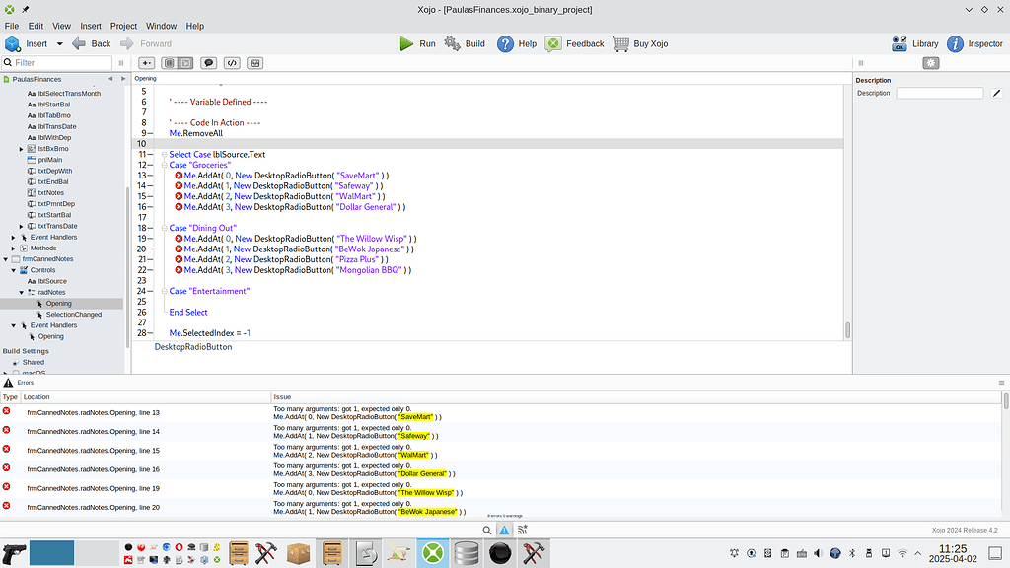This screenshot has height=568, width=1010.
Task: Click the add-item plus button in editor toolbar
Action: coord(146,63)
